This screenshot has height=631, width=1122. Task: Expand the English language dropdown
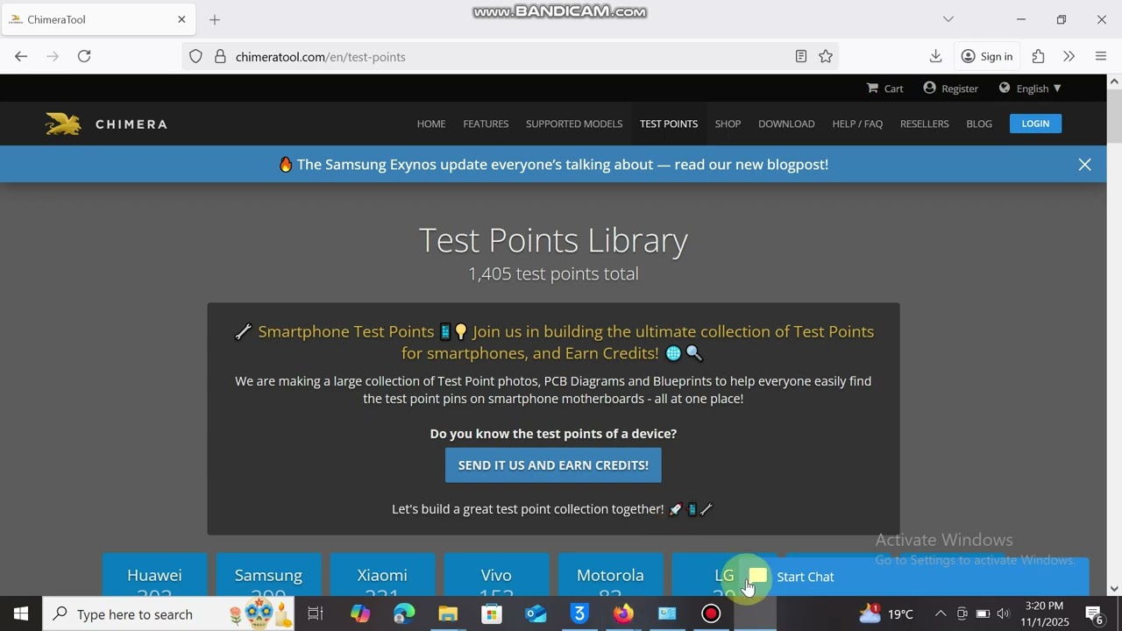(1030, 89)
